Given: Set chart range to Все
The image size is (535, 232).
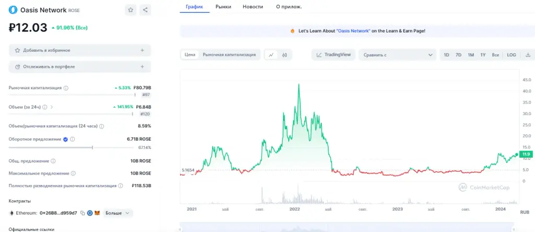Looking at the screenshot, I should (495, 54).
